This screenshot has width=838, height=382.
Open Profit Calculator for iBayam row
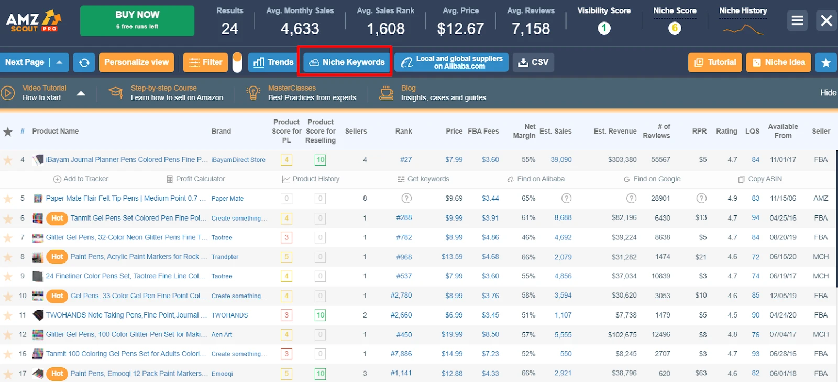coord(195,179)
